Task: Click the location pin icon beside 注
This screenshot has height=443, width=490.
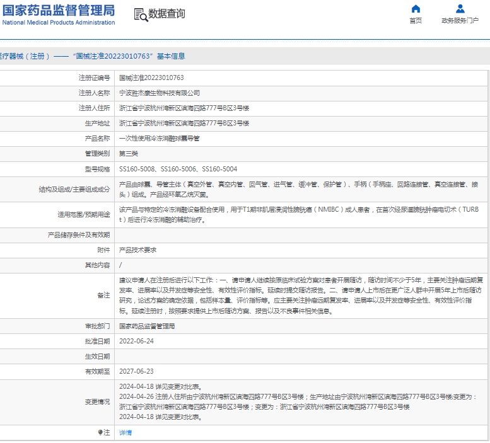Action: [x=100, y=432]
